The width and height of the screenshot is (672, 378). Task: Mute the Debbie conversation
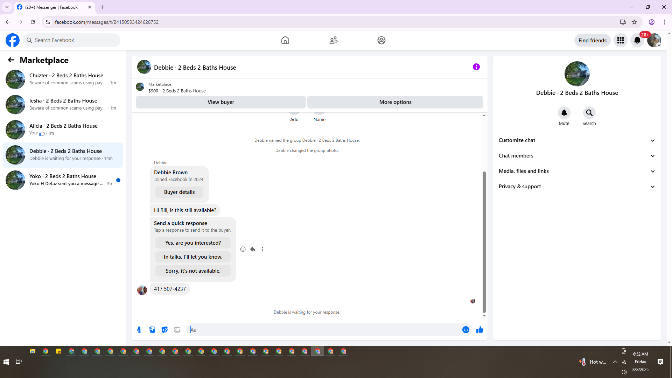pyautogui.click(x=564, y=113)
